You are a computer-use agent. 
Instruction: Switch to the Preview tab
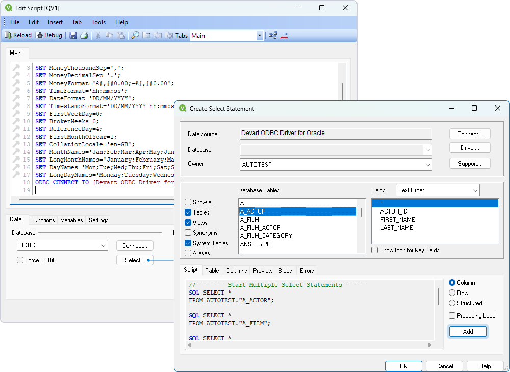pos(263,271)
